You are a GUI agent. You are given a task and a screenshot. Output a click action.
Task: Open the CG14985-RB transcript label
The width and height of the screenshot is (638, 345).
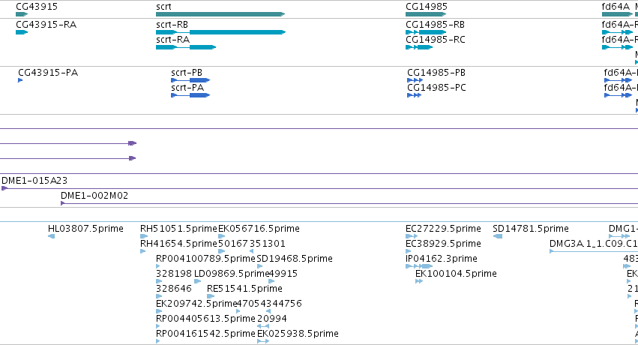click(x=435, y=25)
